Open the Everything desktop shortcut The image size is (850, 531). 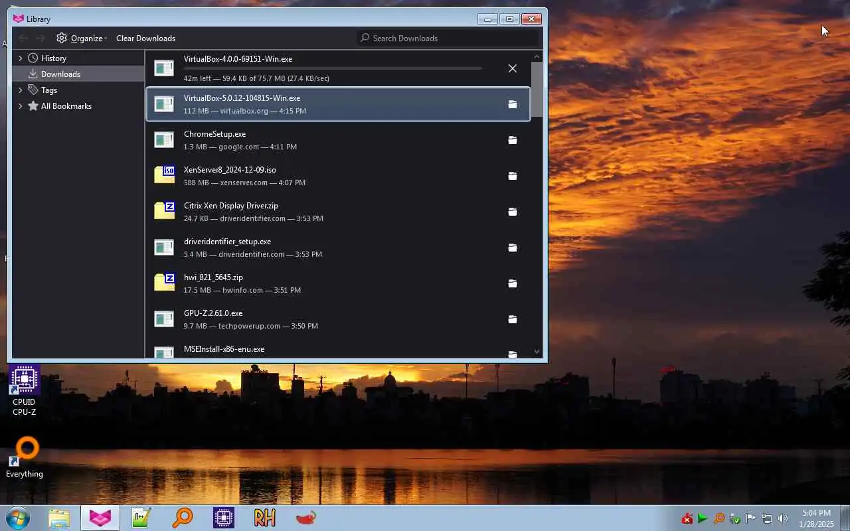point(25,457)
